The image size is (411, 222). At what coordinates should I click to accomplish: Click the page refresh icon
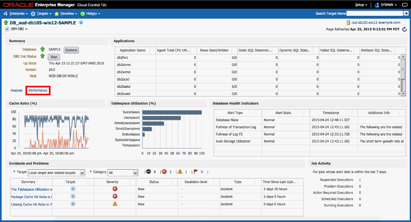[x=405, y=29]
